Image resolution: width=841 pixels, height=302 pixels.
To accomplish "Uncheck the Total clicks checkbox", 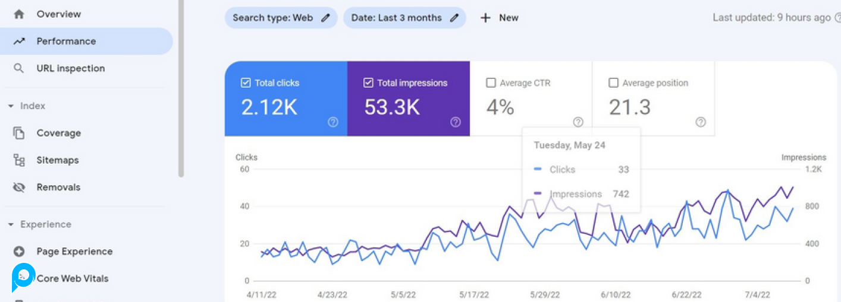I will [x=246, y=83].
